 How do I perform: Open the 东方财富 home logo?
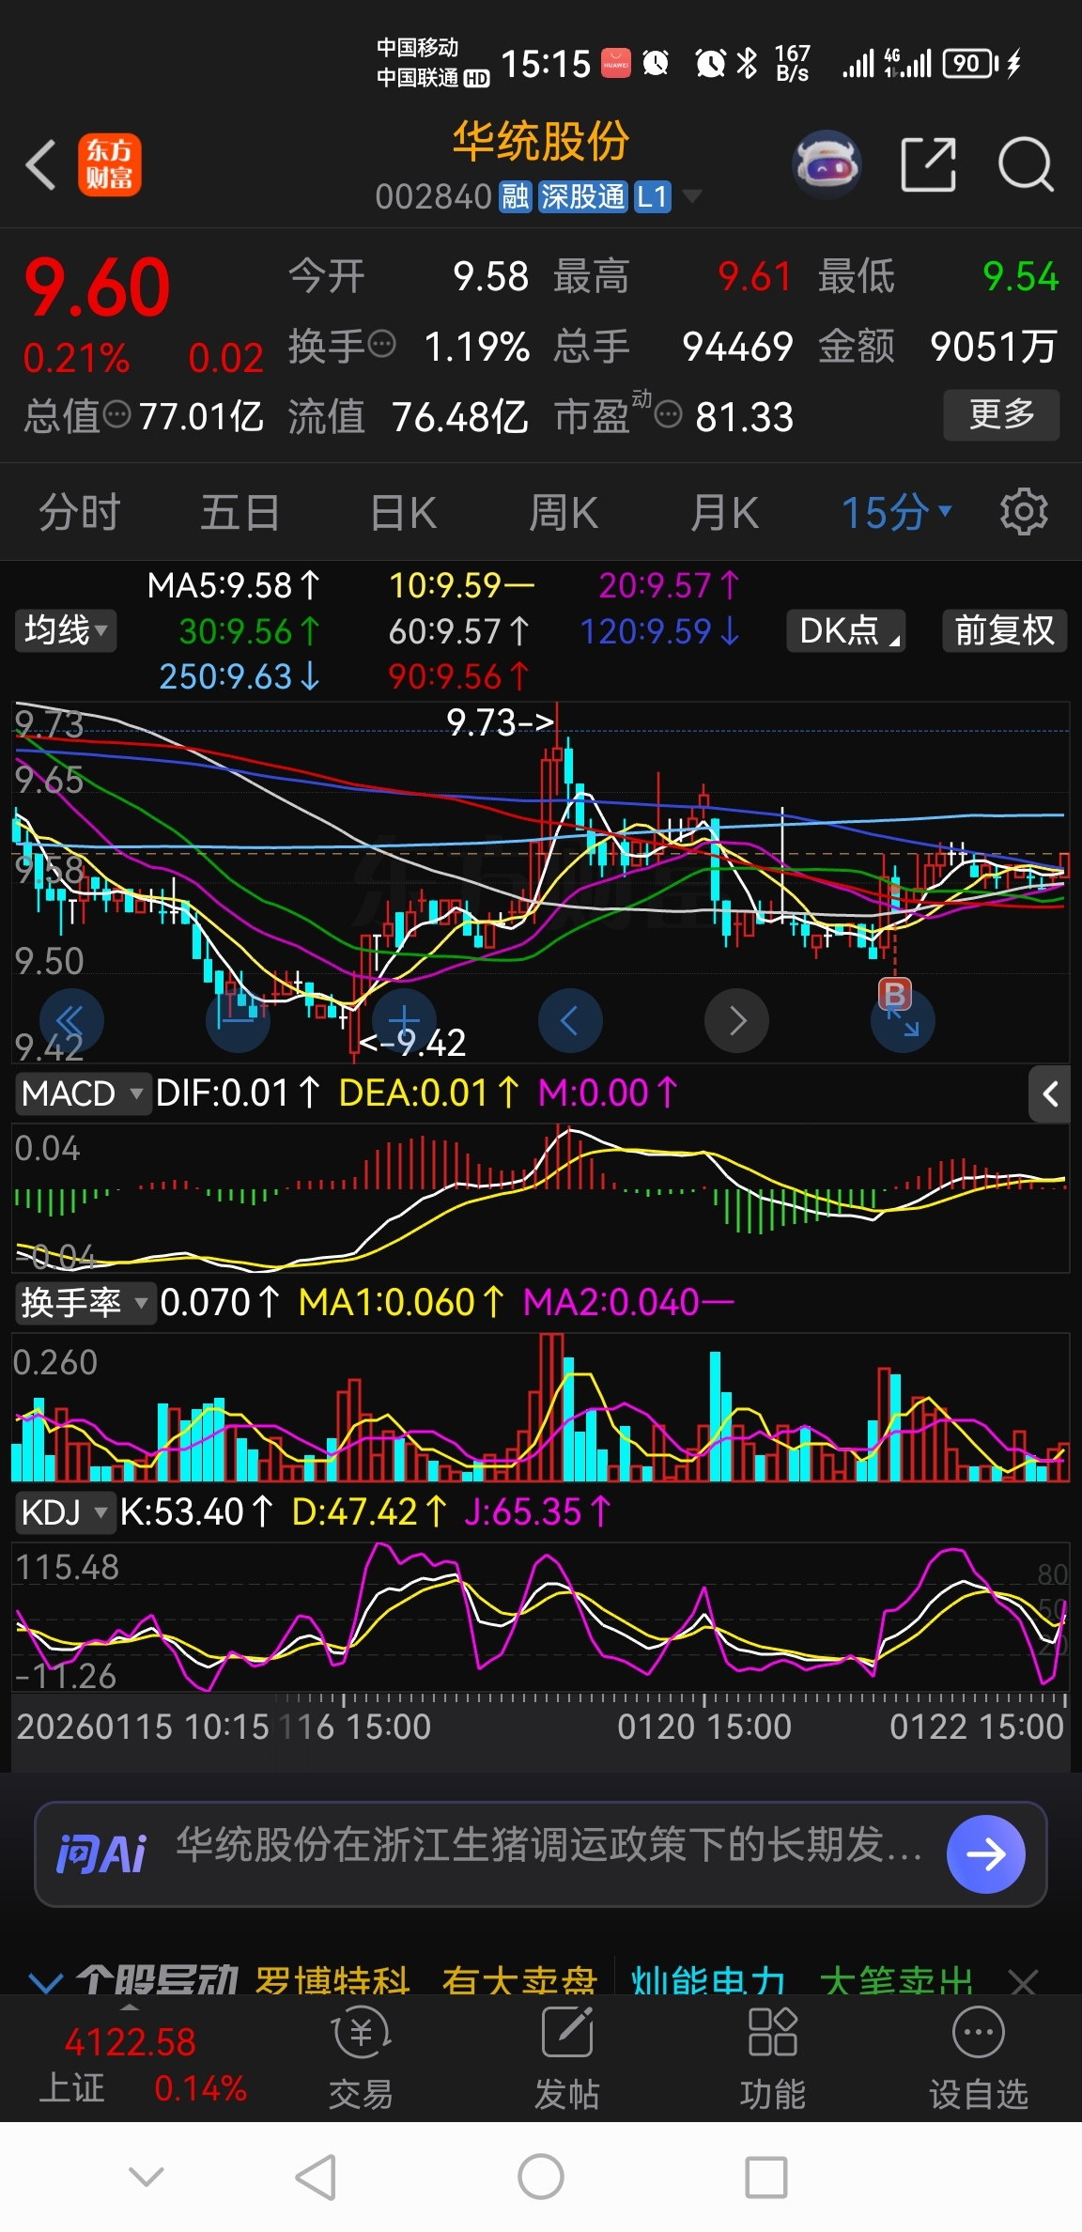[x=110, y=164]
